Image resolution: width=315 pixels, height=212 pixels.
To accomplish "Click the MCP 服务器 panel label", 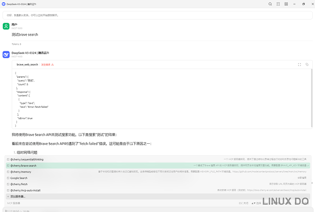I will [x=14, y=203].
